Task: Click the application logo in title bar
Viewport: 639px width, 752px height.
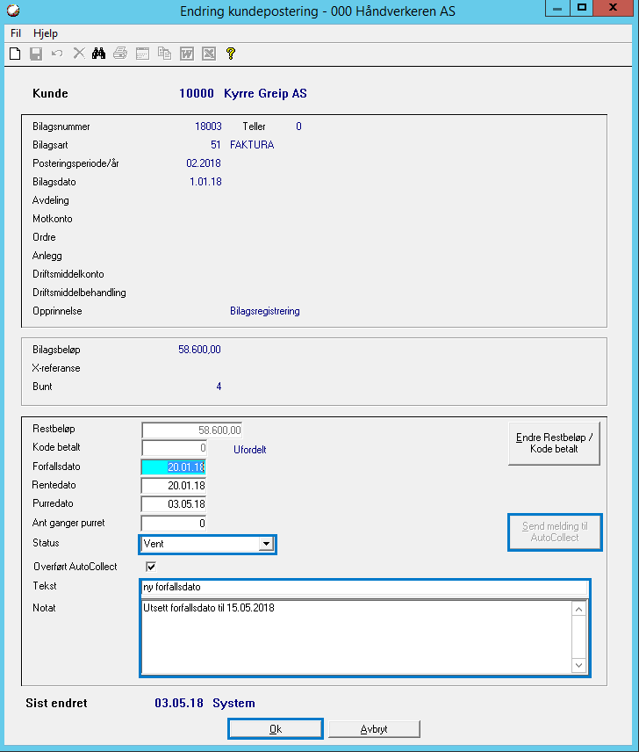Action: [x=13, y=10]
